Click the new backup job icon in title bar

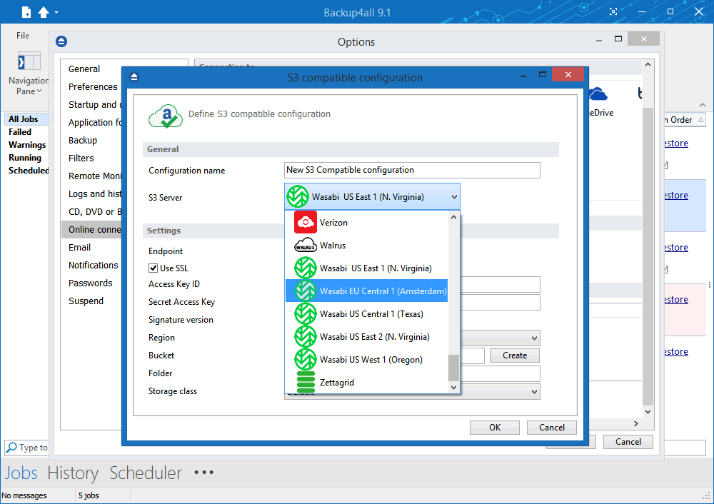[26, 12]
